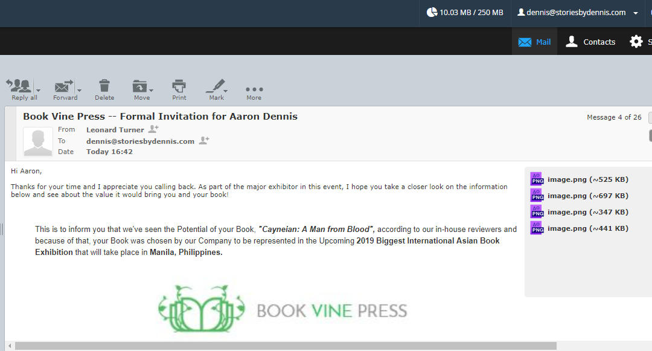The image size is (652, 351).
Task: Click the left scroll arrow
Action: (10, 346)
